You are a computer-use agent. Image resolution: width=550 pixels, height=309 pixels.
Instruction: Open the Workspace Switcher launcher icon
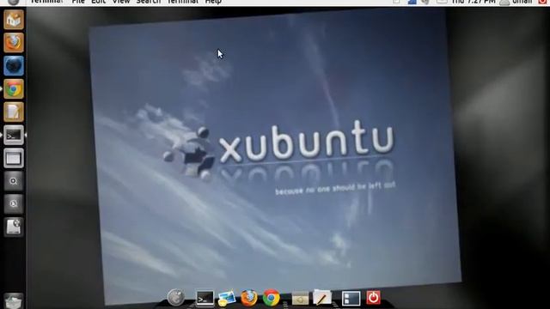[x=14, y=158]
